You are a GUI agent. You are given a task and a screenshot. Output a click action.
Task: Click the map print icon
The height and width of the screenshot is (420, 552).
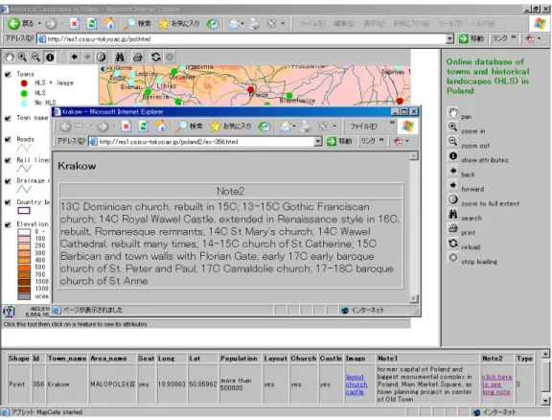(138, 58)
